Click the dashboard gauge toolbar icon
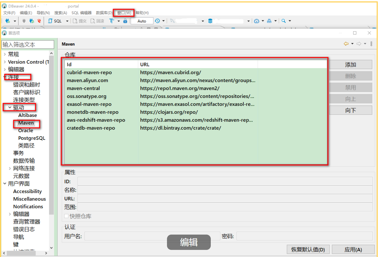392x257 pixels. pos(256,21)
